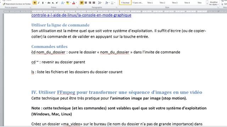The height and width of the screenshot is (127, 227).
Task: Click the word ma_video
Action: click(x=72, y=124)
